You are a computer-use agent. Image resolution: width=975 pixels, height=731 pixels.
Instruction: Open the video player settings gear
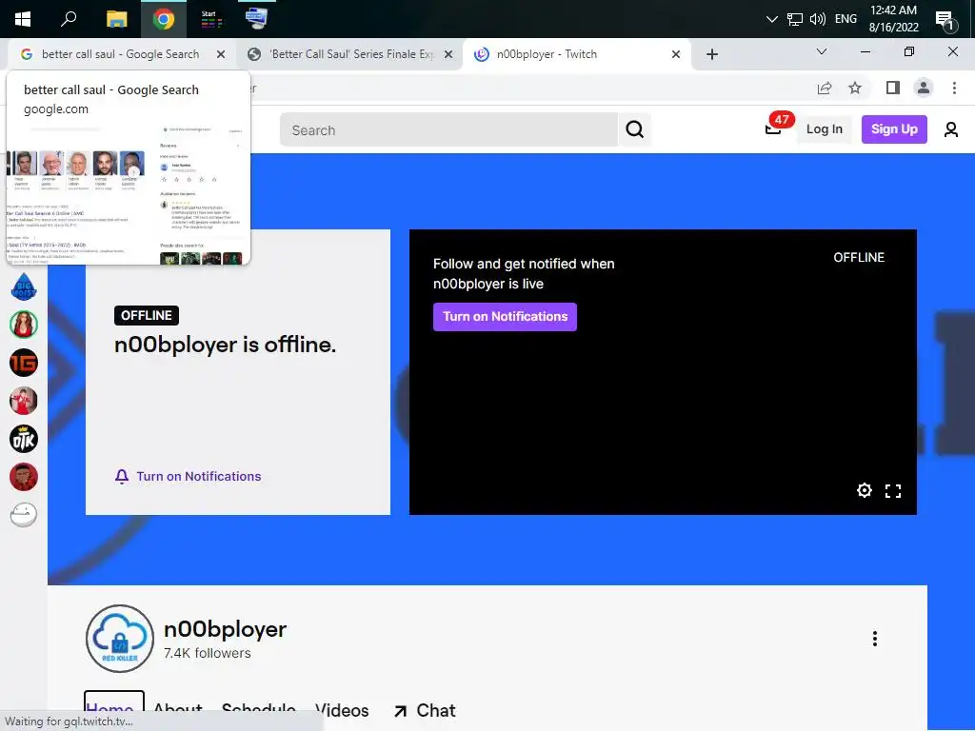pyautogui.click(x=865, y=490)
